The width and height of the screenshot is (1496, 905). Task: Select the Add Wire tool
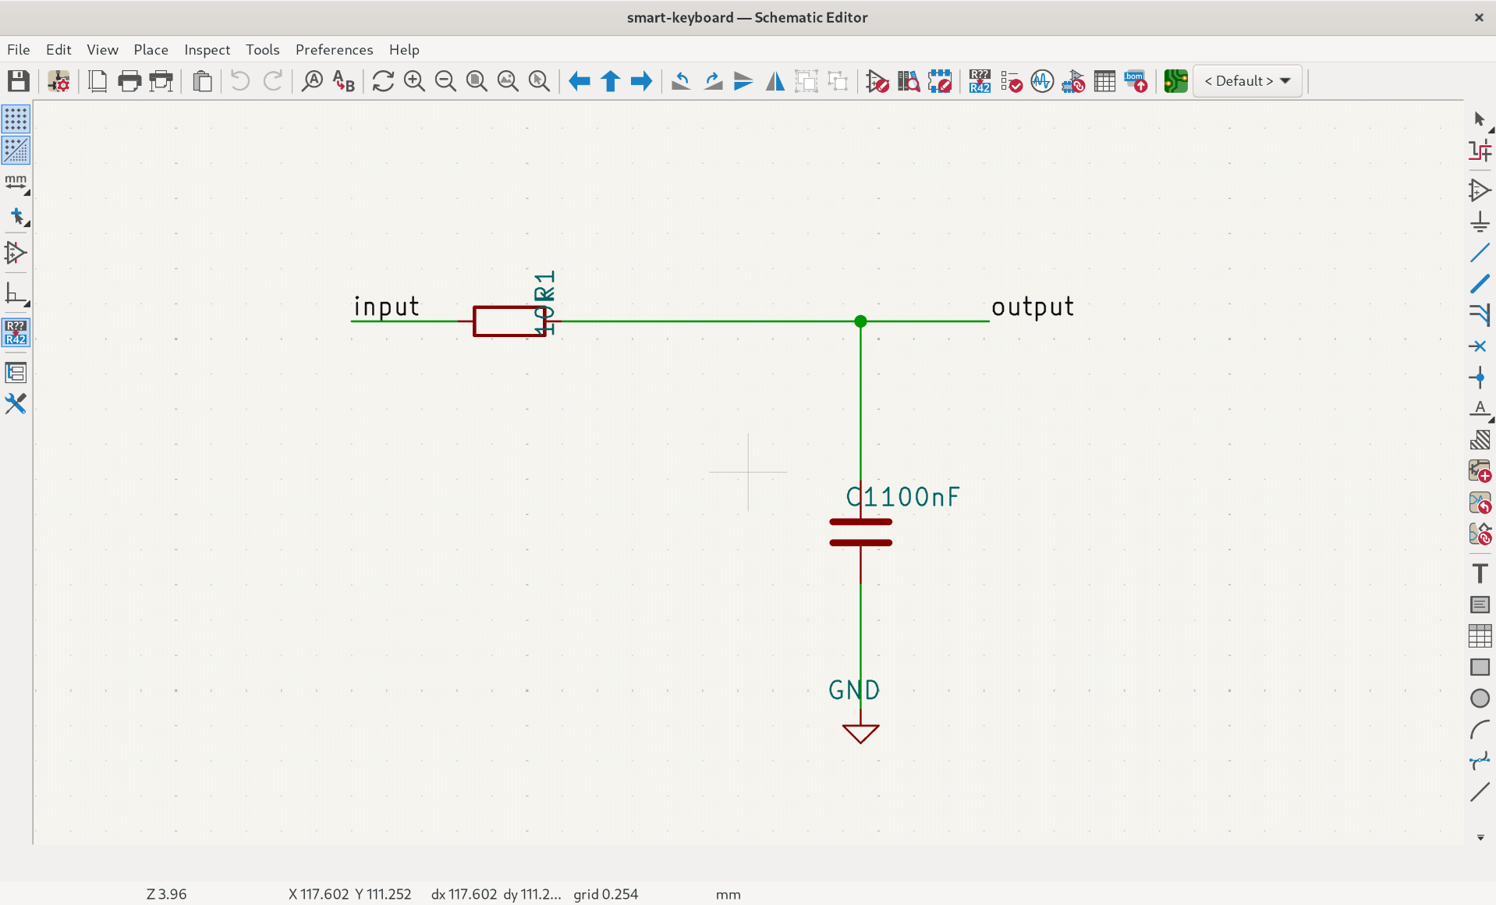(x=1479, y=253)
